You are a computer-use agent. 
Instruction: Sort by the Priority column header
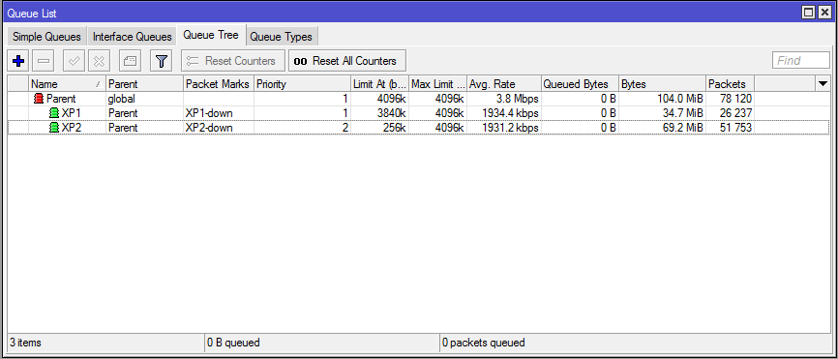pos(302,84)
